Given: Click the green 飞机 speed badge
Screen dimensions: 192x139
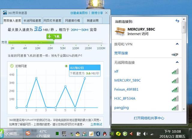Looking at the screenshot, I should pos(54,37).
